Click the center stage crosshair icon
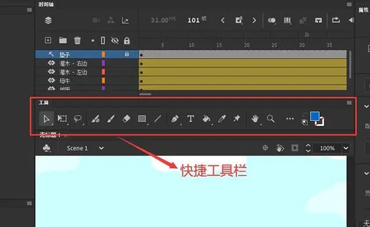 pyautogui.click(x=265, y=148)
